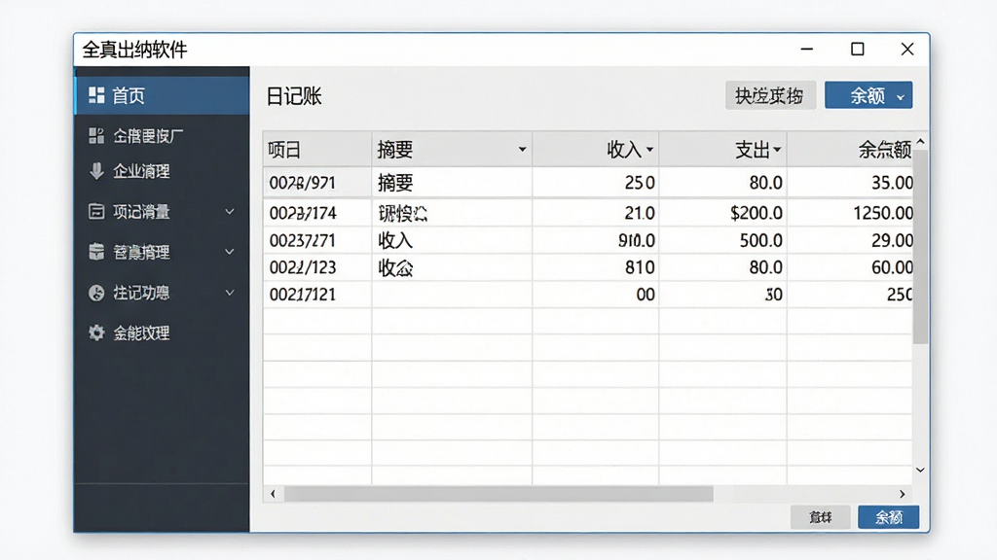Minimize the 全真出纳软件 window
Screen dimensions: 997x560
point(807,49)
